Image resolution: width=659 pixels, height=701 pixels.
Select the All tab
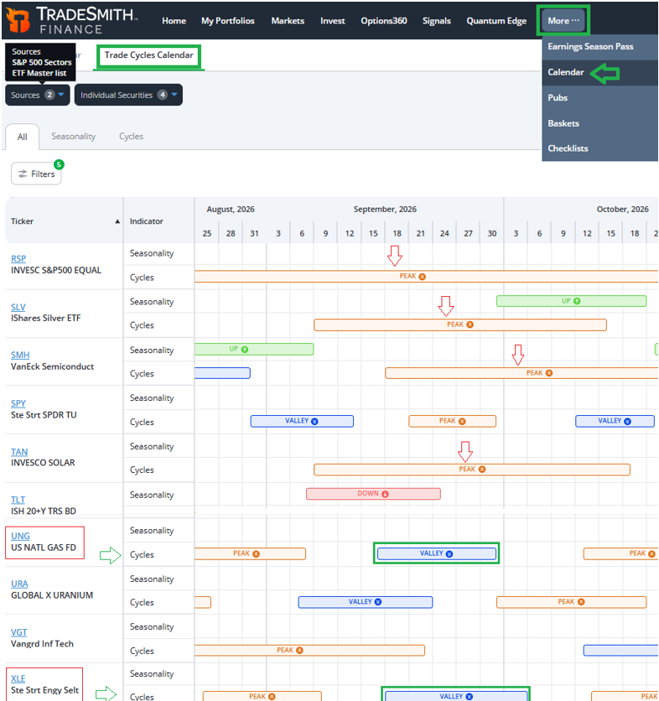pos(23,137)
